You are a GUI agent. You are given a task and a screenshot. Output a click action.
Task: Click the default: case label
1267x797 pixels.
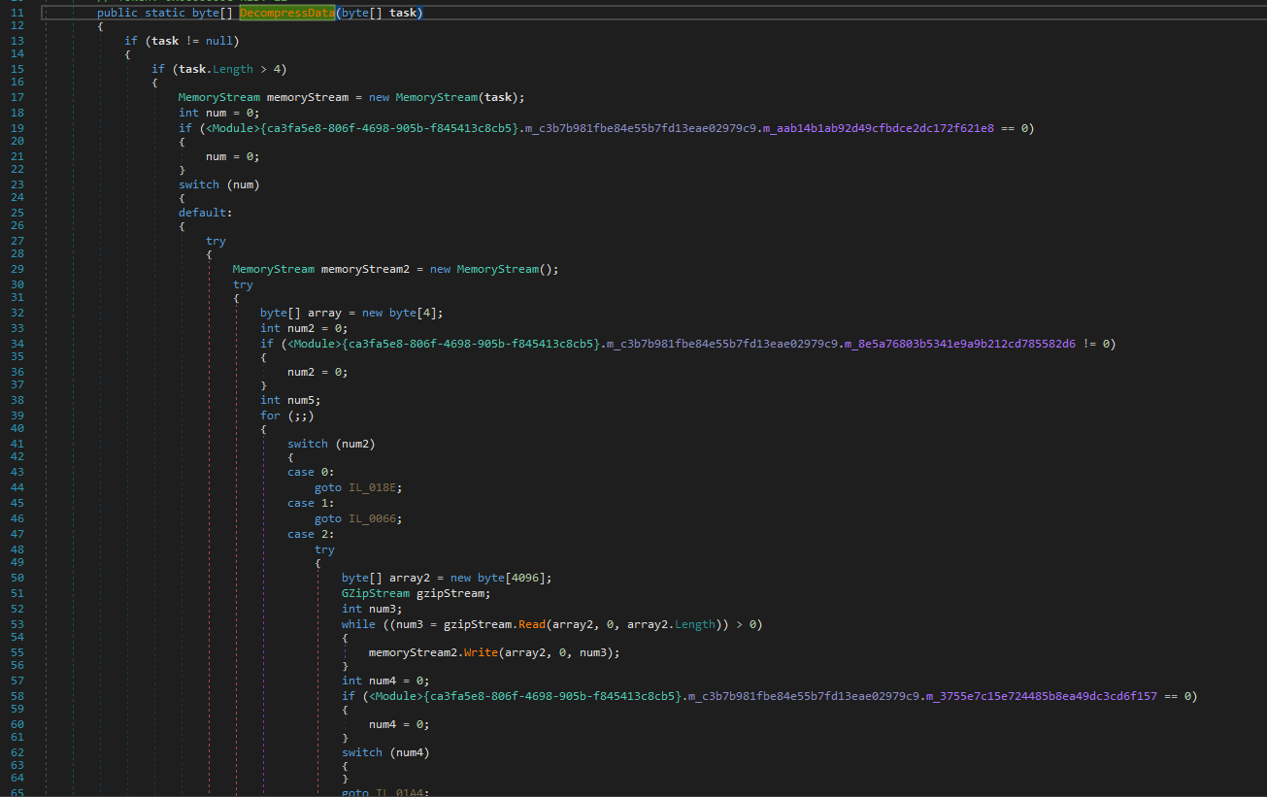coord(205,213)
